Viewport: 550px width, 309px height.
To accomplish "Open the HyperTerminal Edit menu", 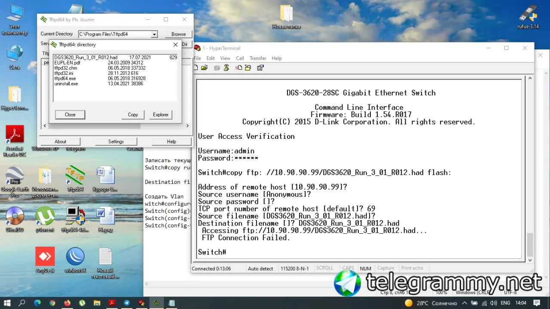I will (x=211, y=58).
